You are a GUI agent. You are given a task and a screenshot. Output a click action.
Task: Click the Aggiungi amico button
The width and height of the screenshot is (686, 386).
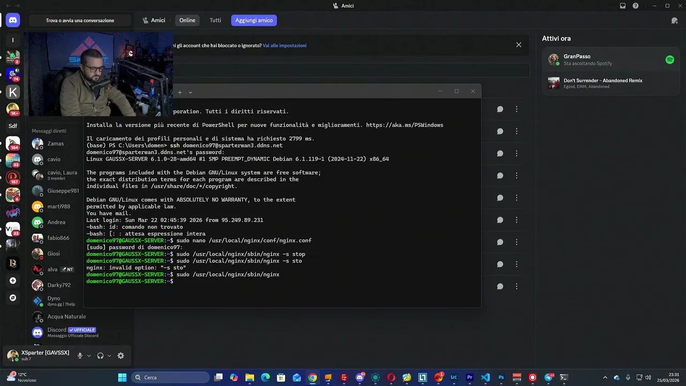point(254,20)
